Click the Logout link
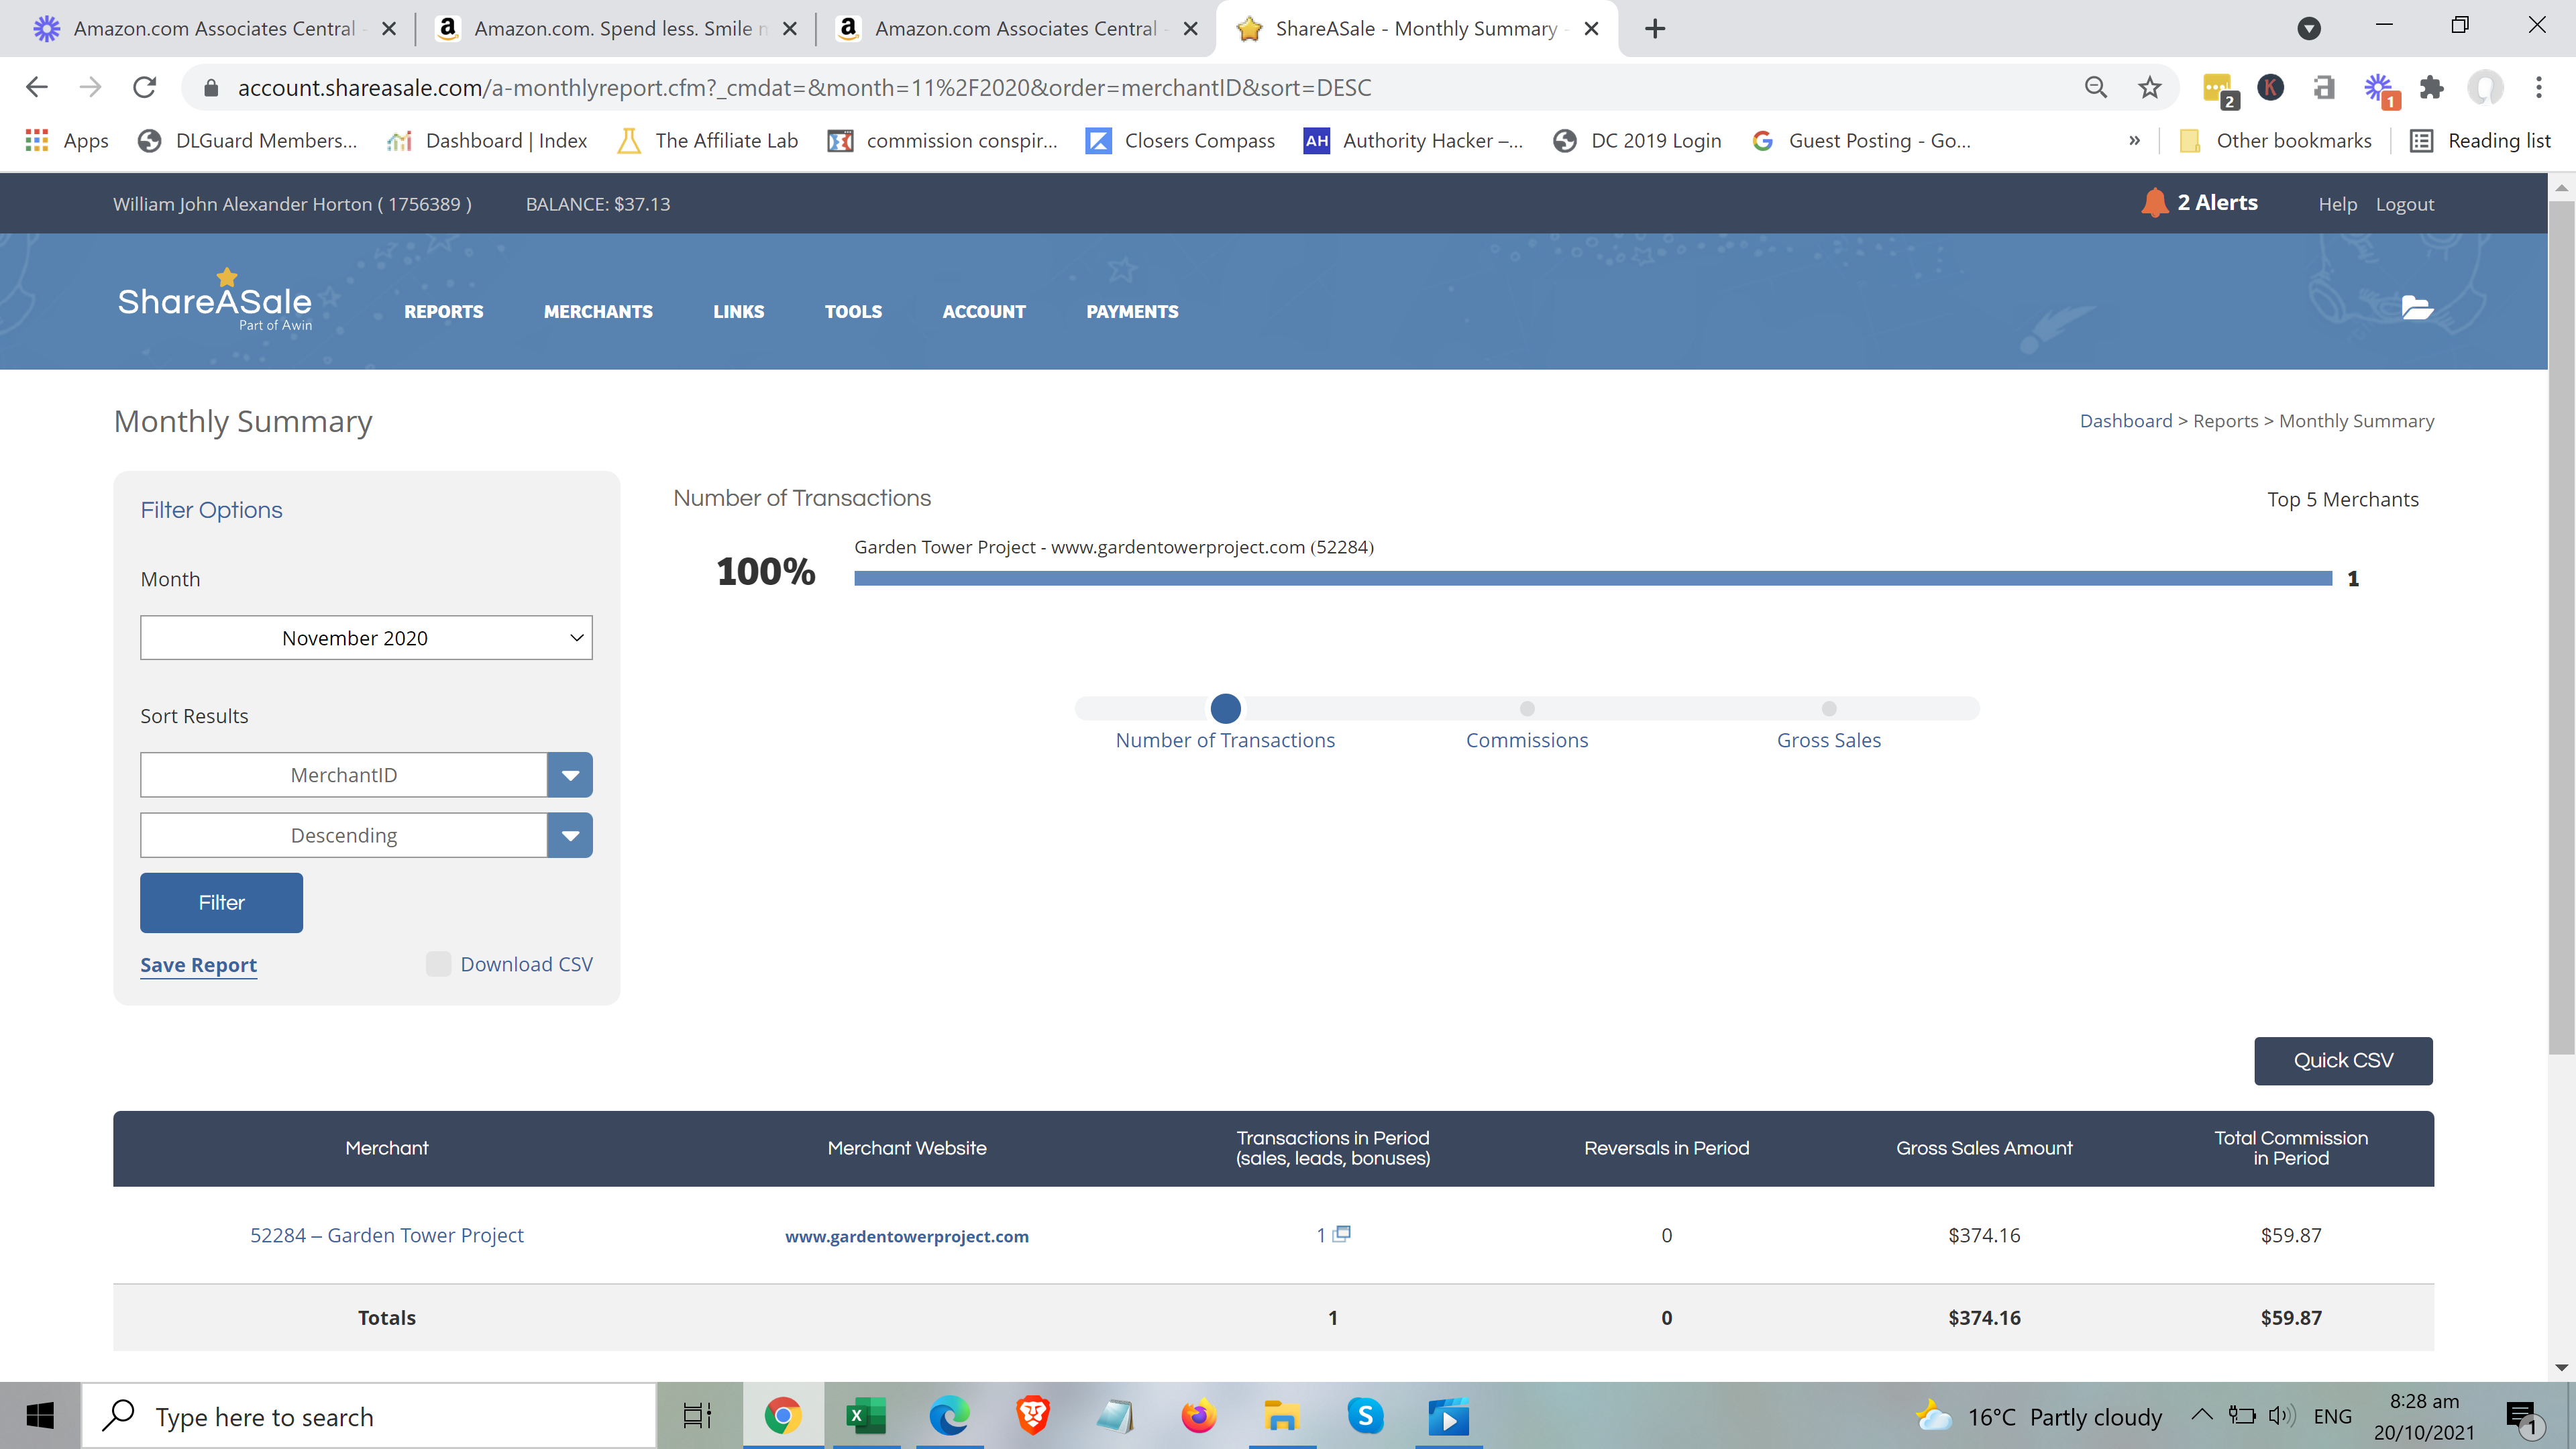This screenshot has width=2576, height=1449. tap(2405, 204)
